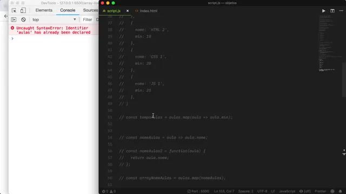
Task: Maximize the editor window with green button
Action: 113,3
